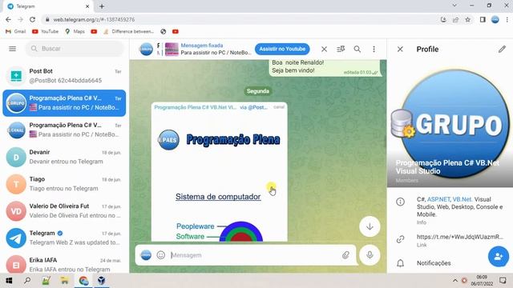513x288 pixels.
Task: Jump to latest messages with down arrow
Action: 370,226
